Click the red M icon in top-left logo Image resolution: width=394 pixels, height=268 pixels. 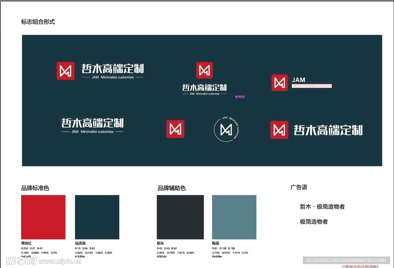pyautogui.click(x=65, y=71)
